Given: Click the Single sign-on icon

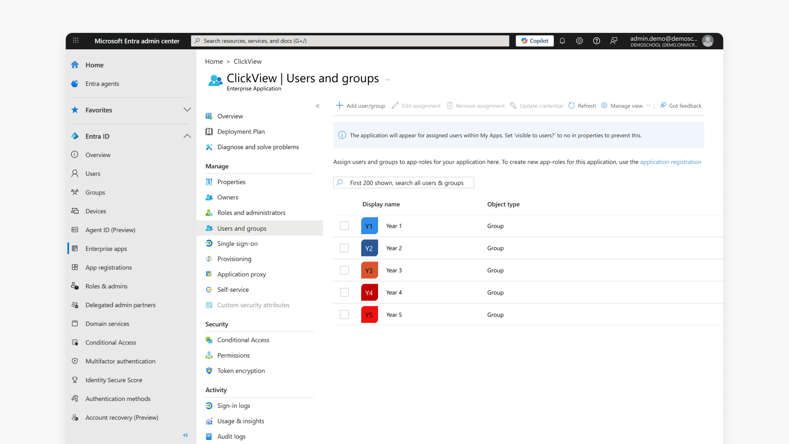Looking at the screenshot, I should pos(209,243).
